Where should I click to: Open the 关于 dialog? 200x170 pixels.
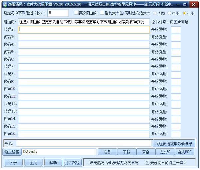pyautogui.click(x=13, y=162)
